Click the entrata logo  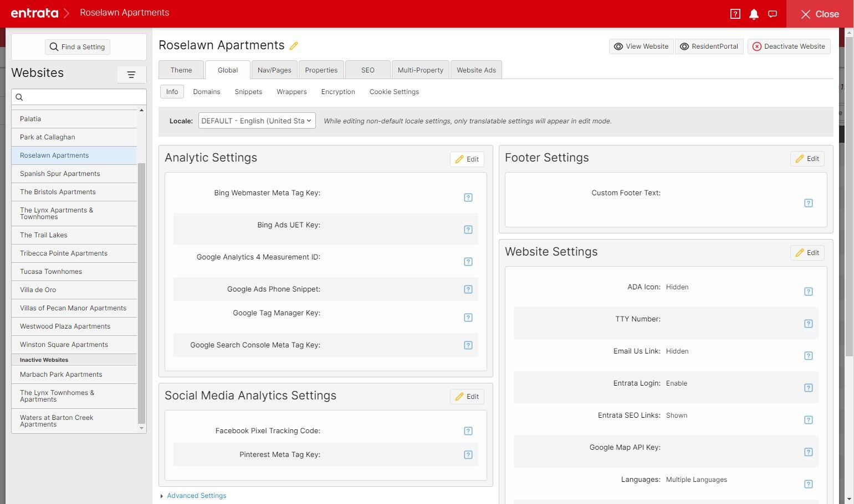34,13
